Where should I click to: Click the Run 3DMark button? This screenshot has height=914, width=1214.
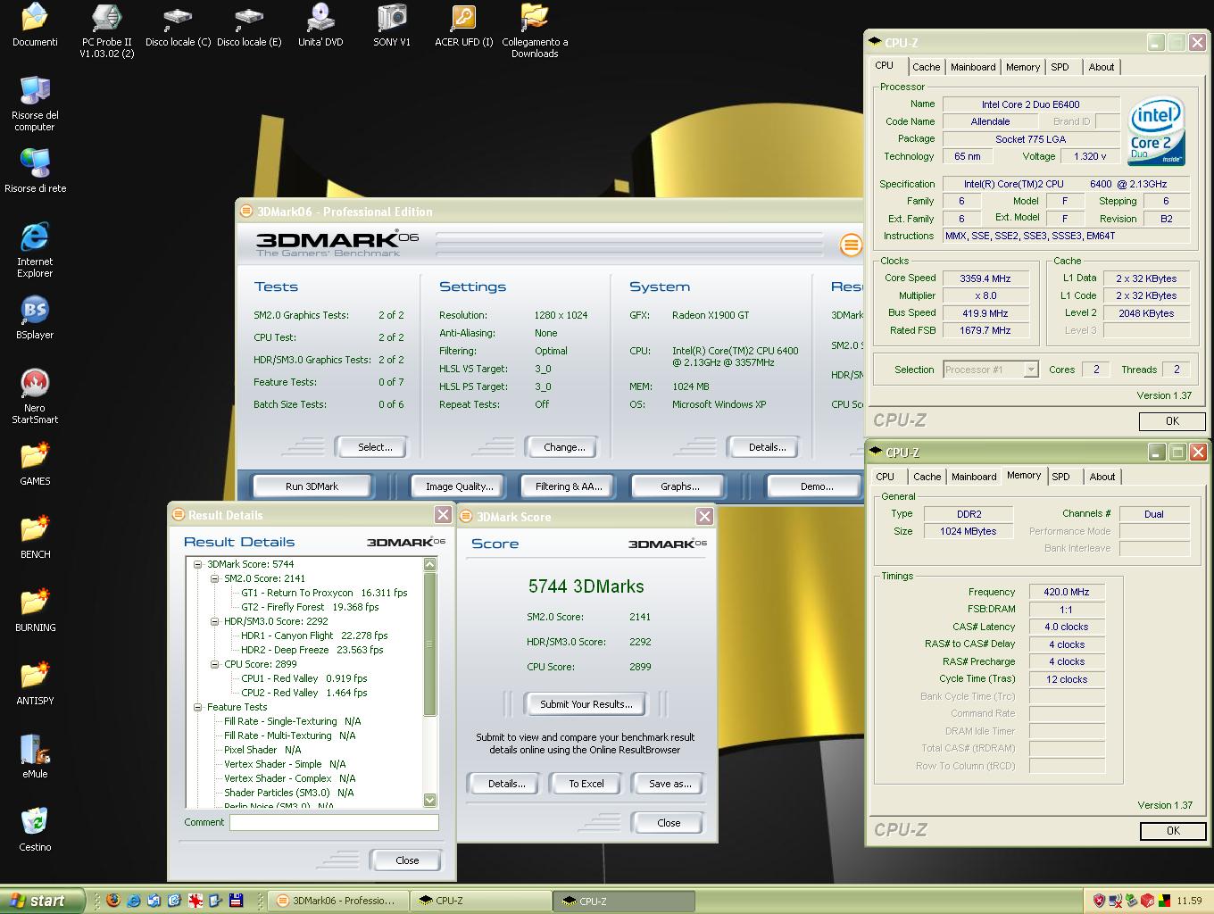pyautogui.click(x=312, y=486)
